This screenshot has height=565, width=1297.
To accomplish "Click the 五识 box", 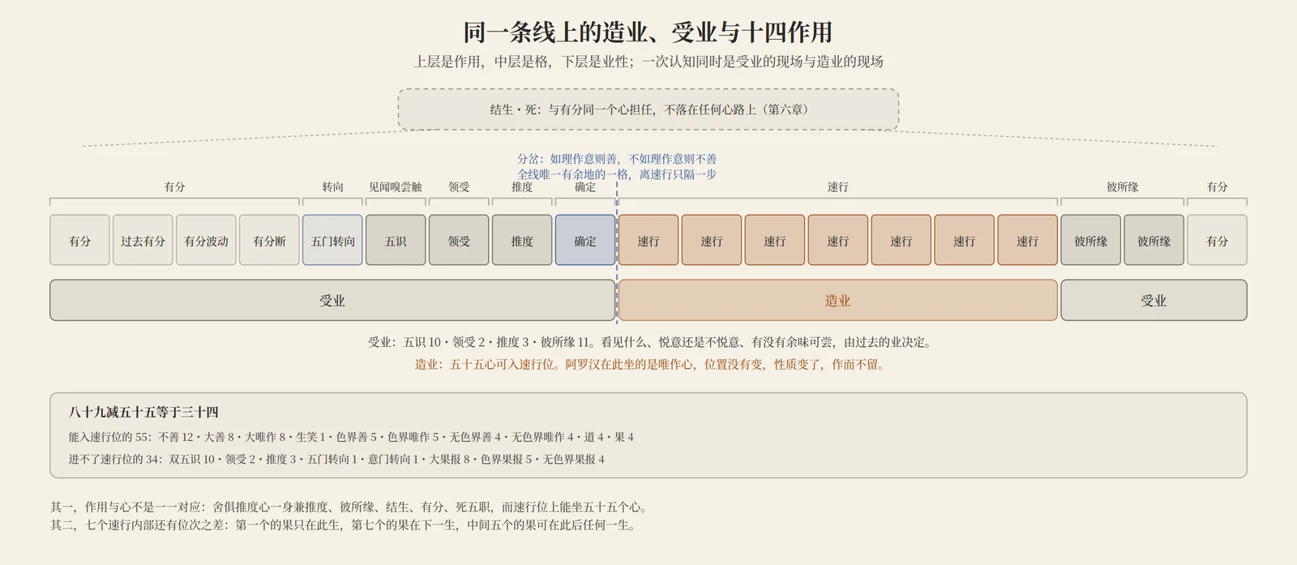I will [396, 240].
